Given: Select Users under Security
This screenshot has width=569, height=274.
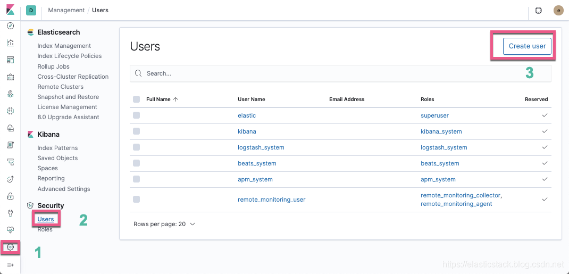Looking at the screenshot, I should pyautogui.click(x=46, y=219).
